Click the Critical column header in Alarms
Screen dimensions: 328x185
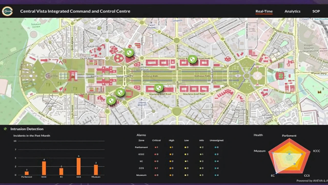pyautogui.click(x=156, y=140)
